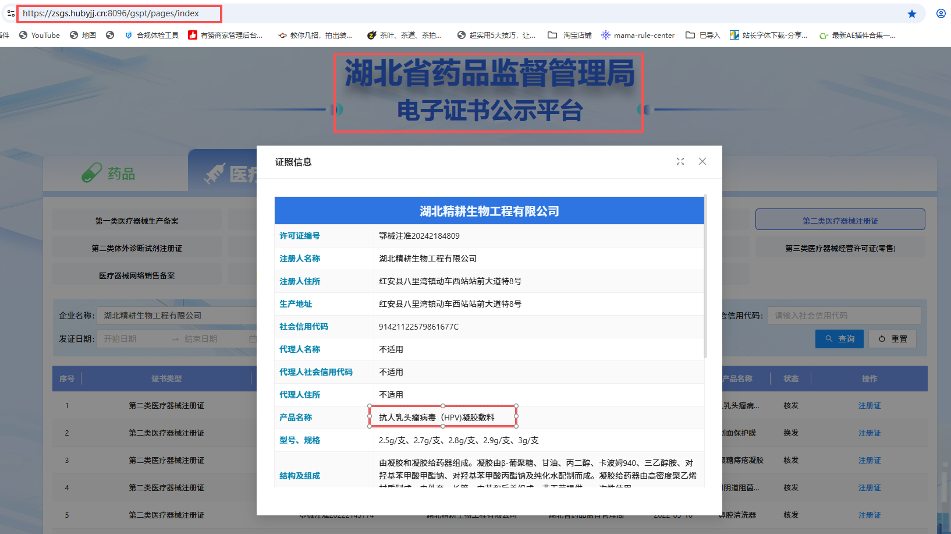This screenshot has width=951, height=534.
Task: Click the 查询 search button
Action: pos(839,338)
